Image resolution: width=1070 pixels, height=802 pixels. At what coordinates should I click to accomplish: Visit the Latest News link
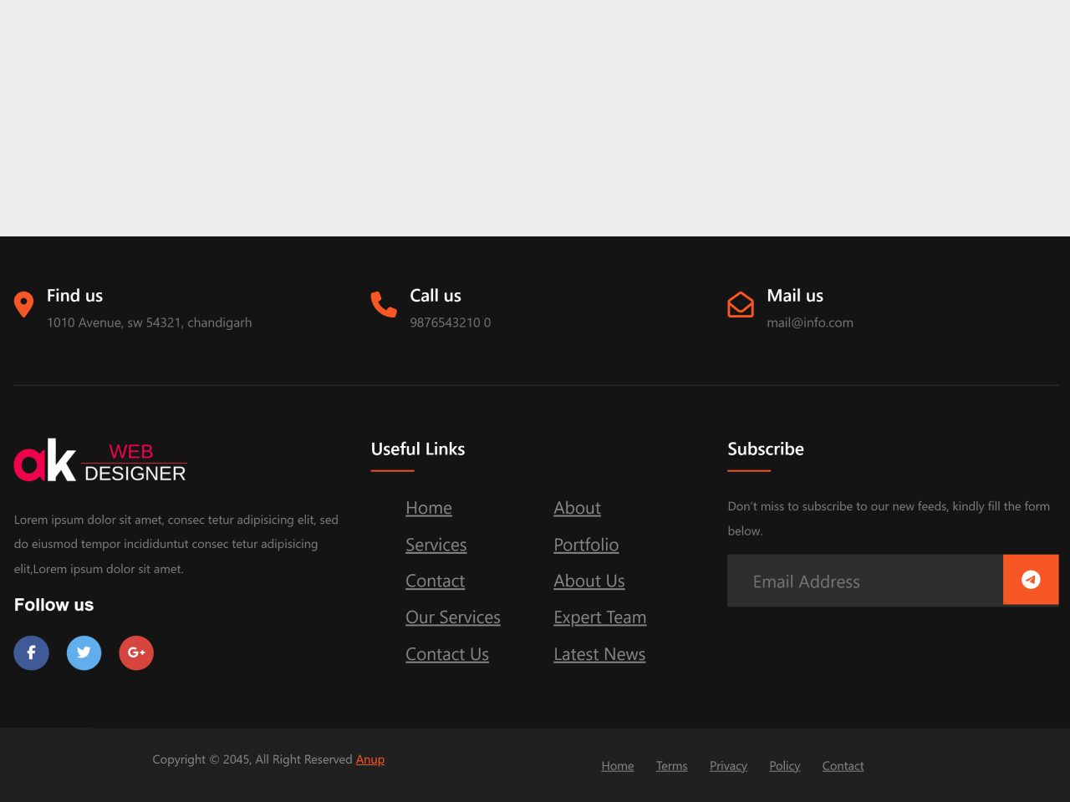pyautogui.click(x=599, y=654)
